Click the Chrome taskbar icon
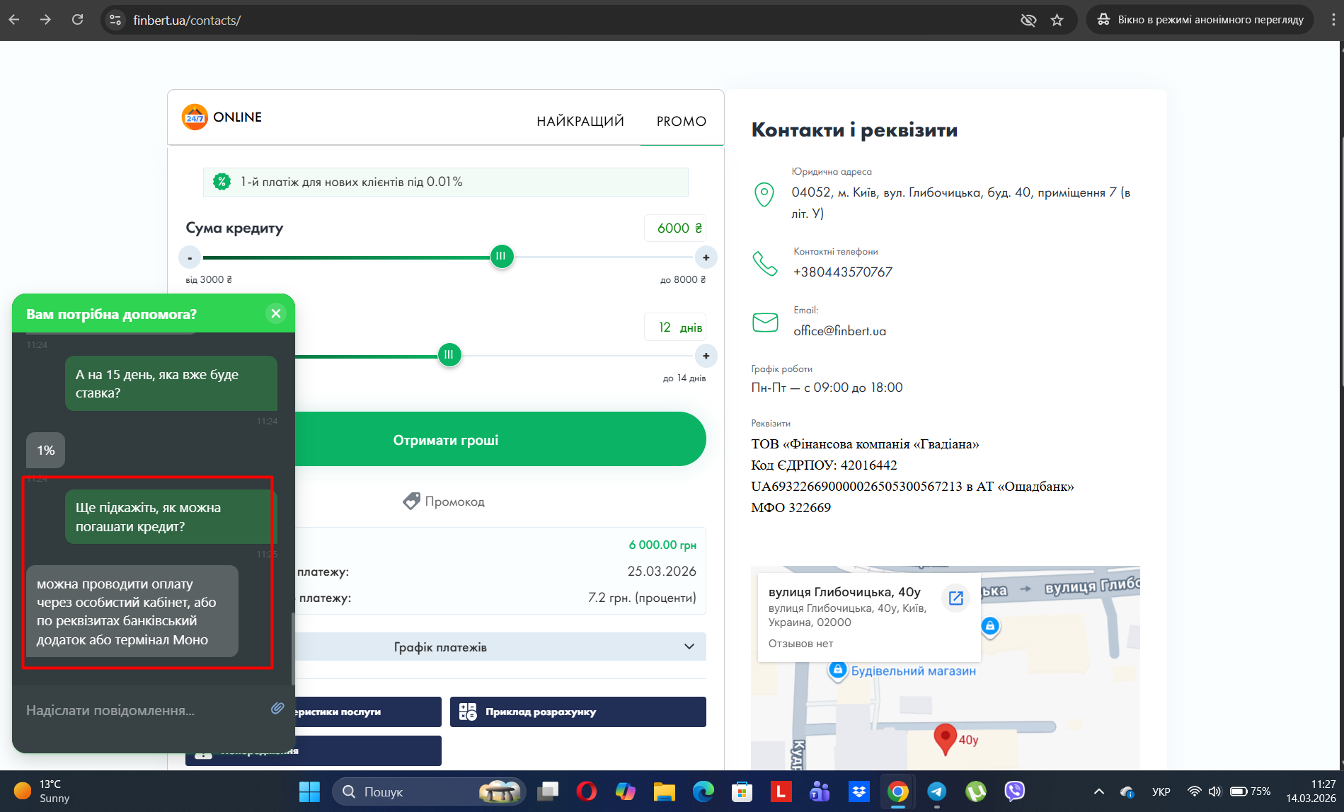This screenshot has width=1344, height=812. [898, 791]
